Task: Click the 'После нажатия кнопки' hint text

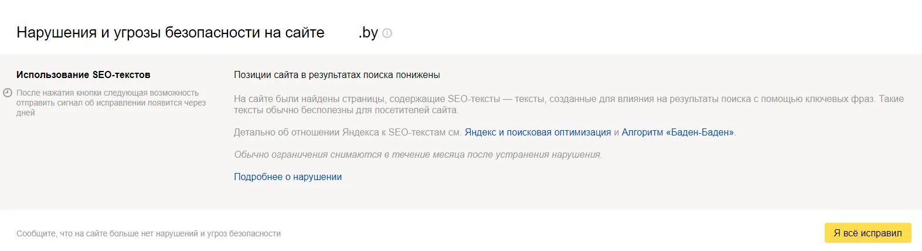Action: [107, 93]
